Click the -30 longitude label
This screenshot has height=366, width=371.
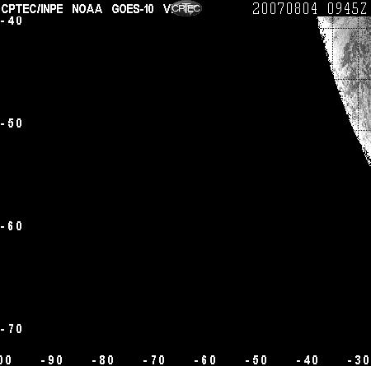point(359,360)
